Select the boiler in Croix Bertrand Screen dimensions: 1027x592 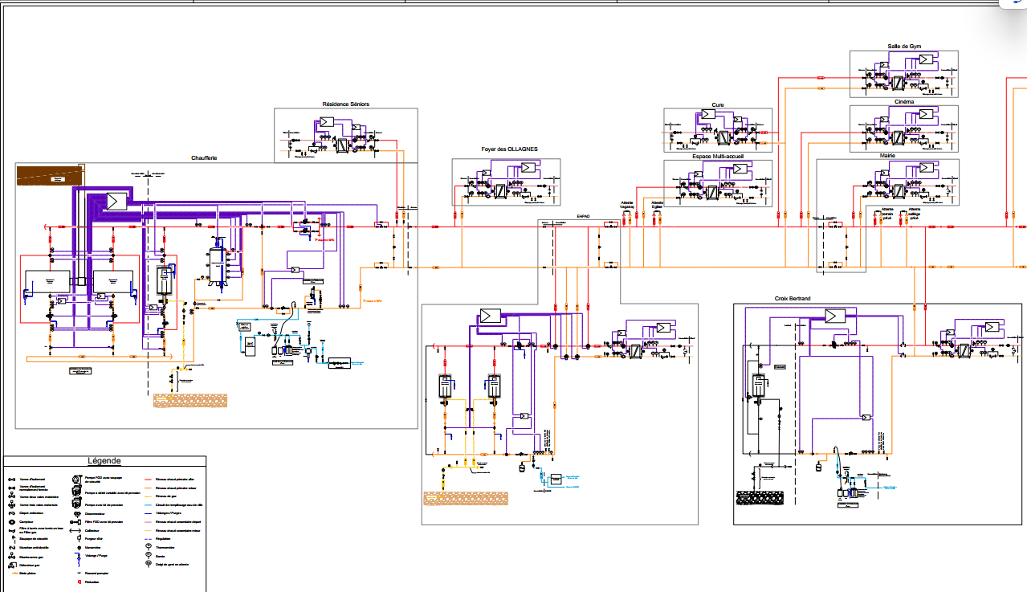pos(757,386)
